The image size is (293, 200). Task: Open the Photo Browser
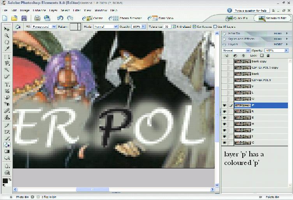click(125, 18)
